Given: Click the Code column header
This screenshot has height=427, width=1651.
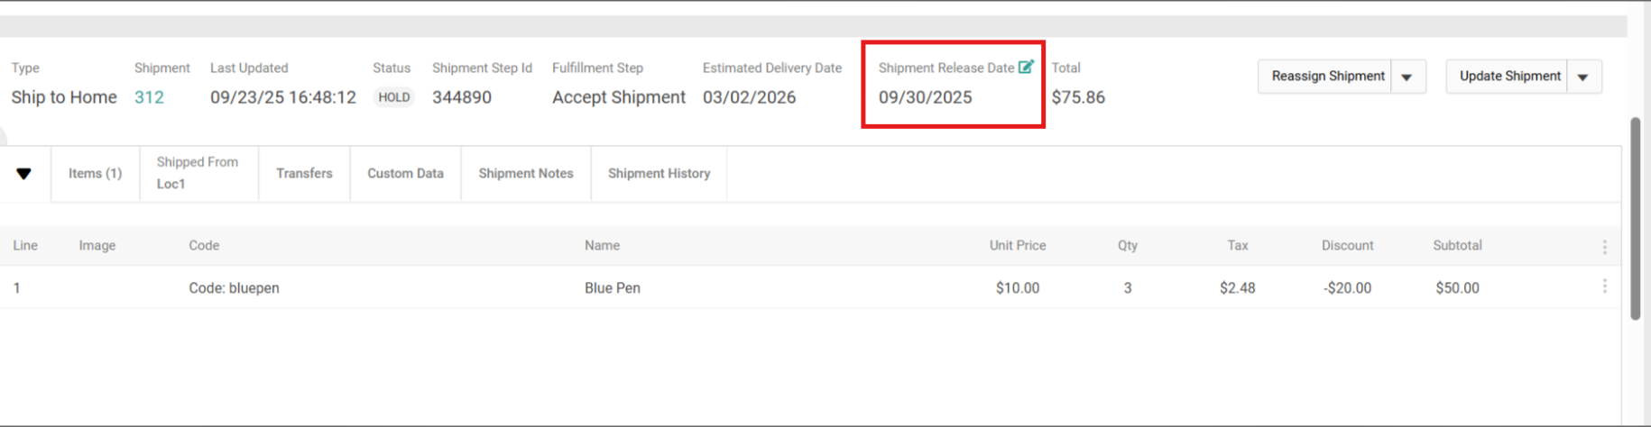Looking at the screenshot, I should (x=204, y=245).
